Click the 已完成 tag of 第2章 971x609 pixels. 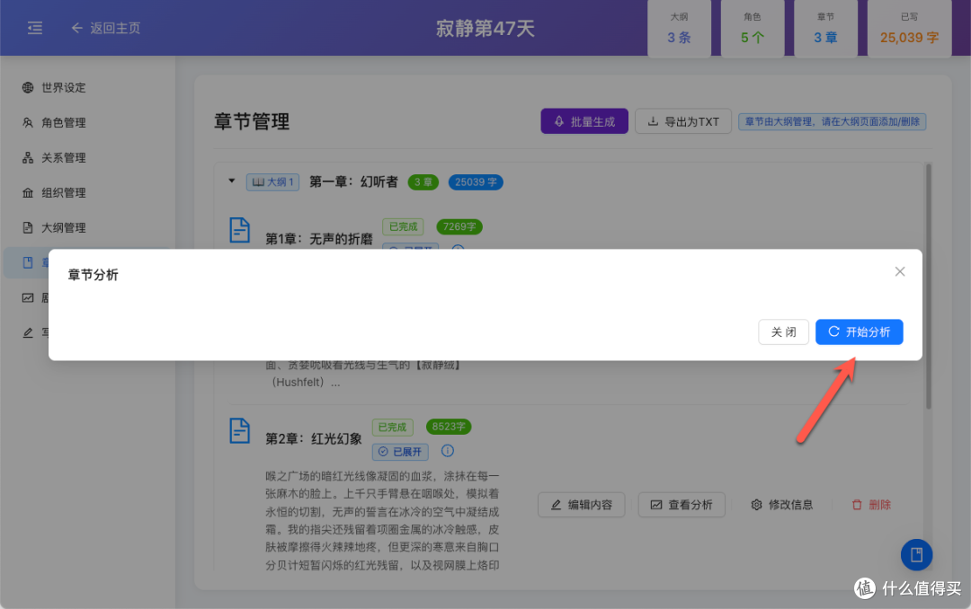click(392, 427)
